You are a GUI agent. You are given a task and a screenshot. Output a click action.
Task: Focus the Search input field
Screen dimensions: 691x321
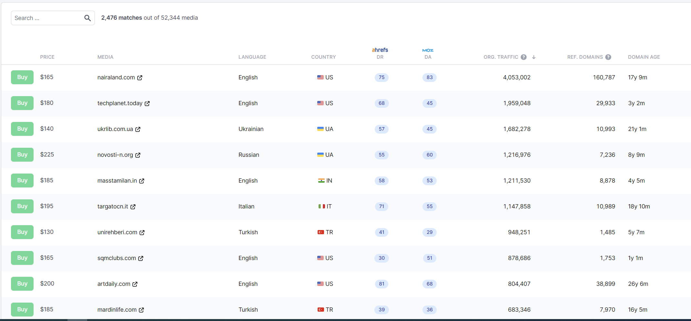[53, 18]
